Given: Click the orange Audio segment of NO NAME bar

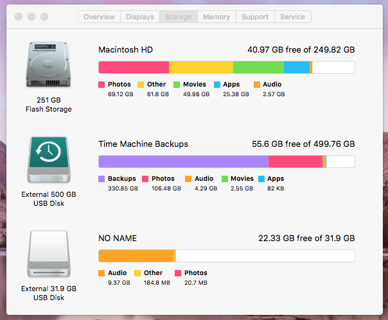Looking at the screenshot, I should pyautogui.click(x=136, y=256).
